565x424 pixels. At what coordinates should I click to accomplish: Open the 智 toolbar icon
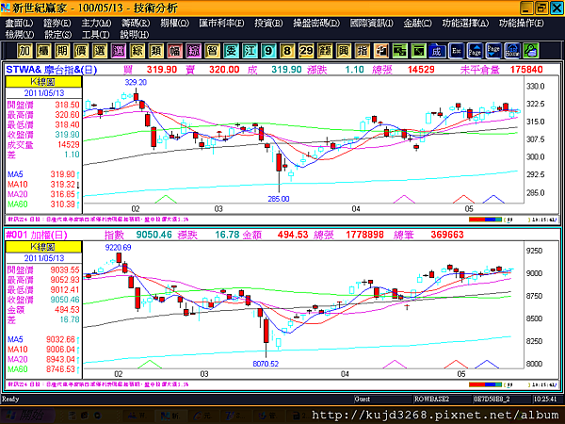(212, 51)
